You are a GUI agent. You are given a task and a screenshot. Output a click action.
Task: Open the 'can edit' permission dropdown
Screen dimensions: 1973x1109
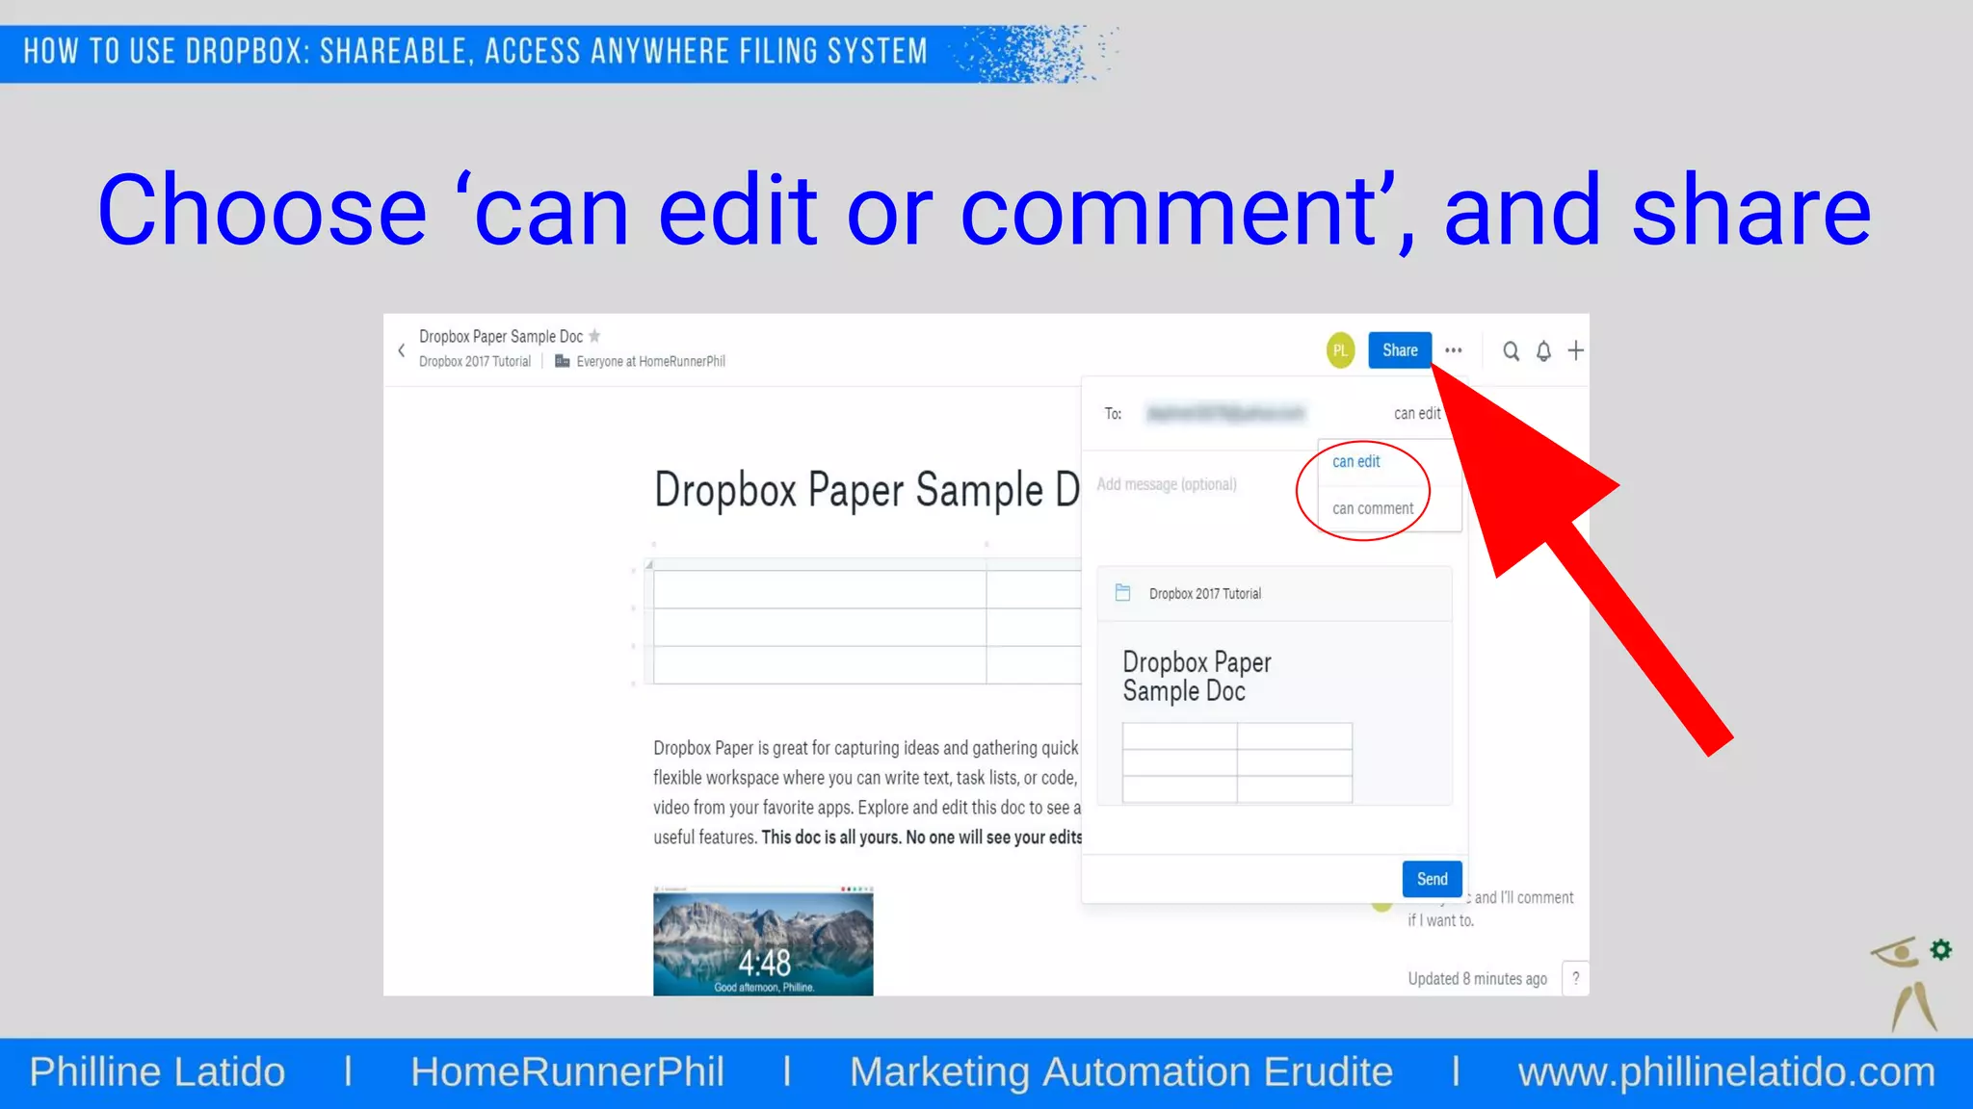pos(1417,413)
